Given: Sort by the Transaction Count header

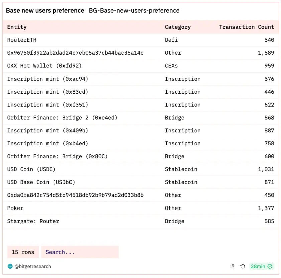Looking at the screenshot, I should pos(246,27).
